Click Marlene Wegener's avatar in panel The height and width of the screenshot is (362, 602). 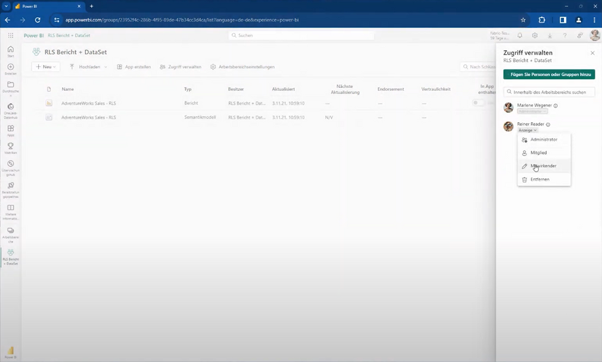(509, 108)
